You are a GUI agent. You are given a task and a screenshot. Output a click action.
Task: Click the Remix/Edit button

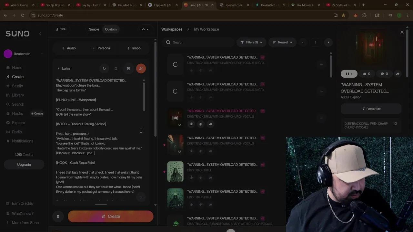[371, 109]
